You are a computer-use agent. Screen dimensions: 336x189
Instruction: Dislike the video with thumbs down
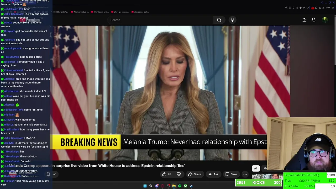click(x=179, y=174)
